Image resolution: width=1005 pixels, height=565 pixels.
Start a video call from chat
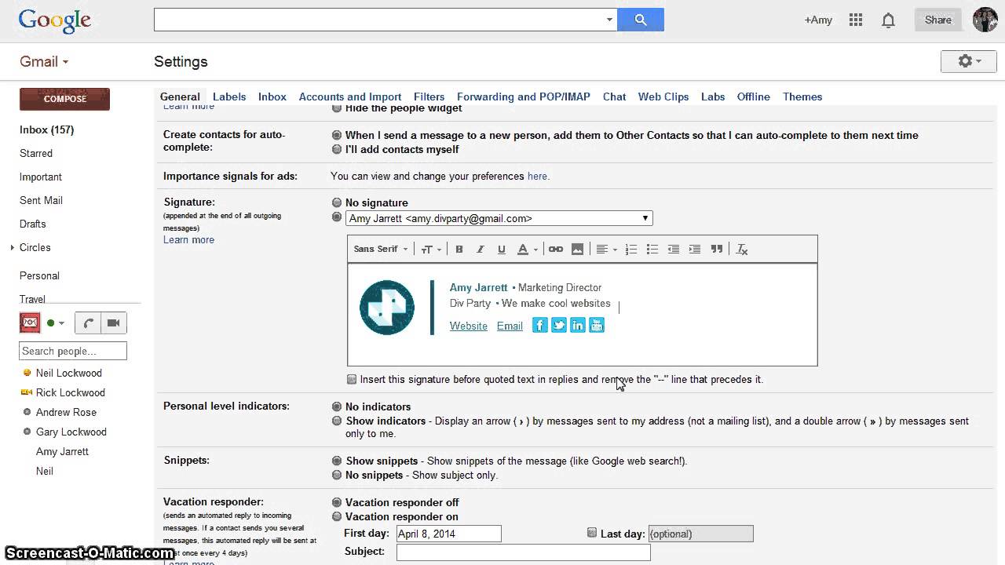coord(113,323)
